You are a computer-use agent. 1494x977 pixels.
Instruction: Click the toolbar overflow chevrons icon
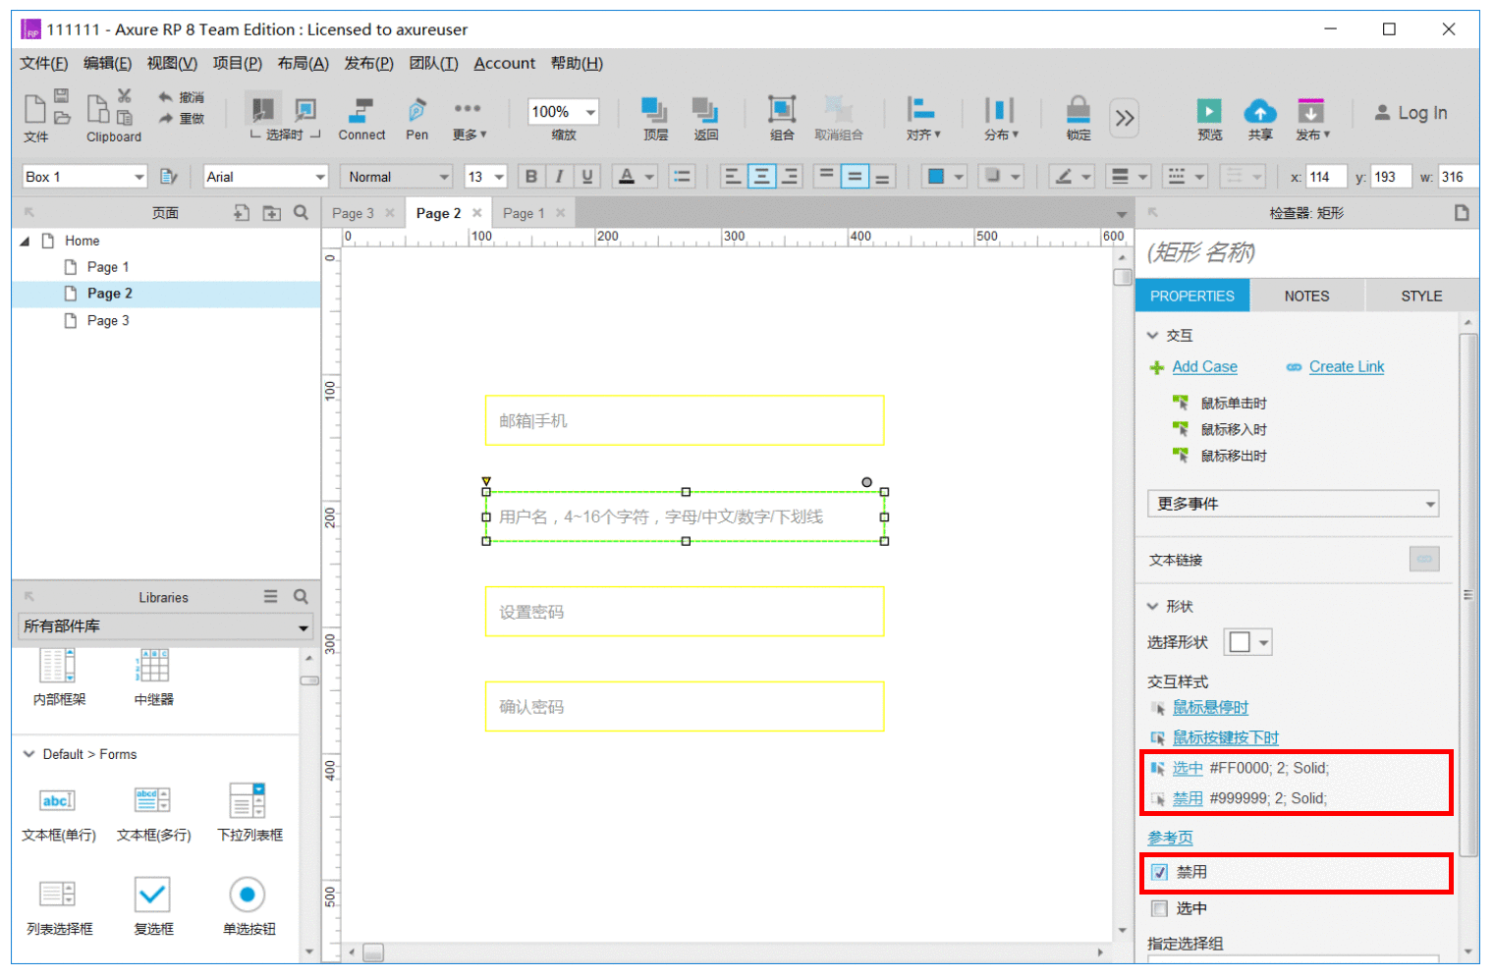(x=1125, y=119)
